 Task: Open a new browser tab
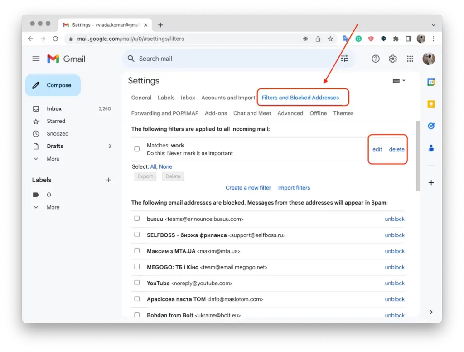point(160,25)
